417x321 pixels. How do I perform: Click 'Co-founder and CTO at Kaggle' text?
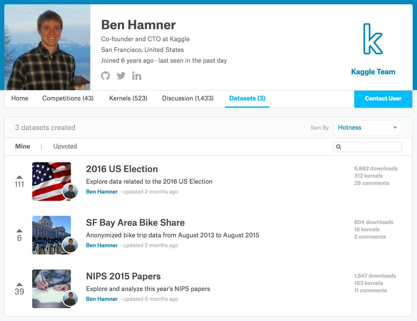tap(145, 39)
